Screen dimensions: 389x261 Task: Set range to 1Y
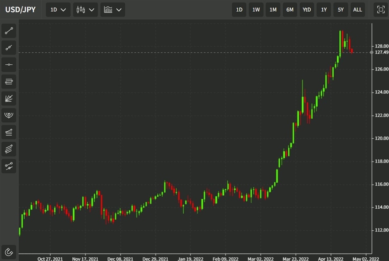324,10
